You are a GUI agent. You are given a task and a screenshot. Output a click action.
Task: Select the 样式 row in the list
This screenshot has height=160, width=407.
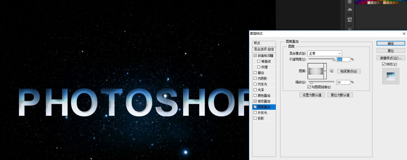tap(264, 43)
